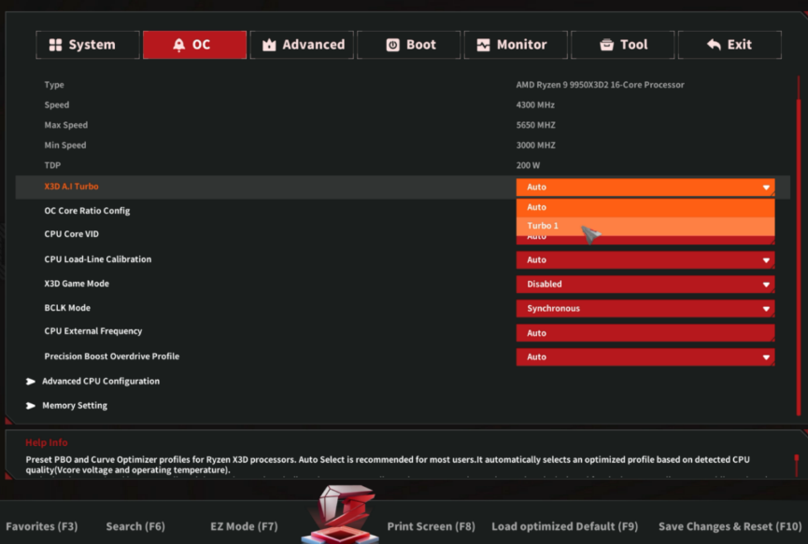This screenshot has width=808, height=544.
Task: Select Turbo 1 from the dropdown list
Action: (645, 226)
